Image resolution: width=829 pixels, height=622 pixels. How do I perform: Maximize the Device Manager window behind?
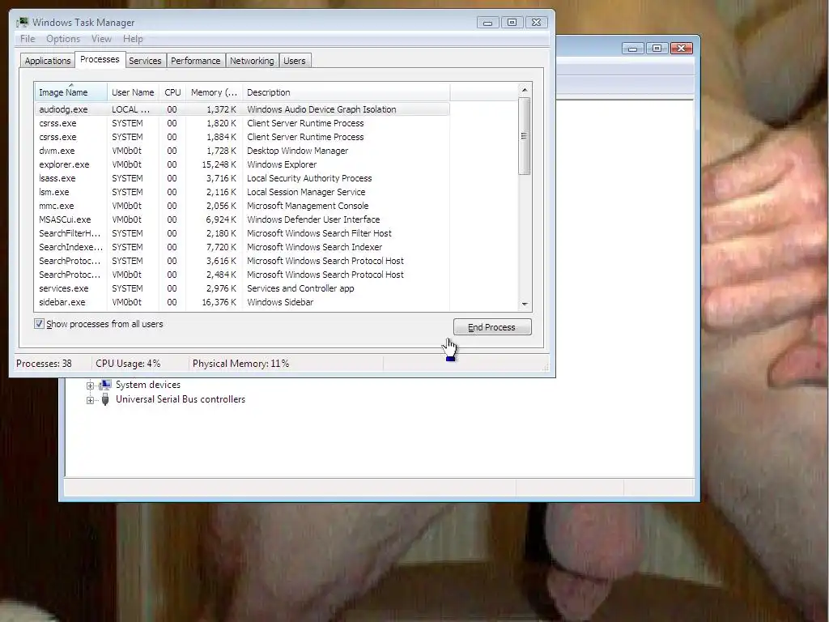coord(657,48)
